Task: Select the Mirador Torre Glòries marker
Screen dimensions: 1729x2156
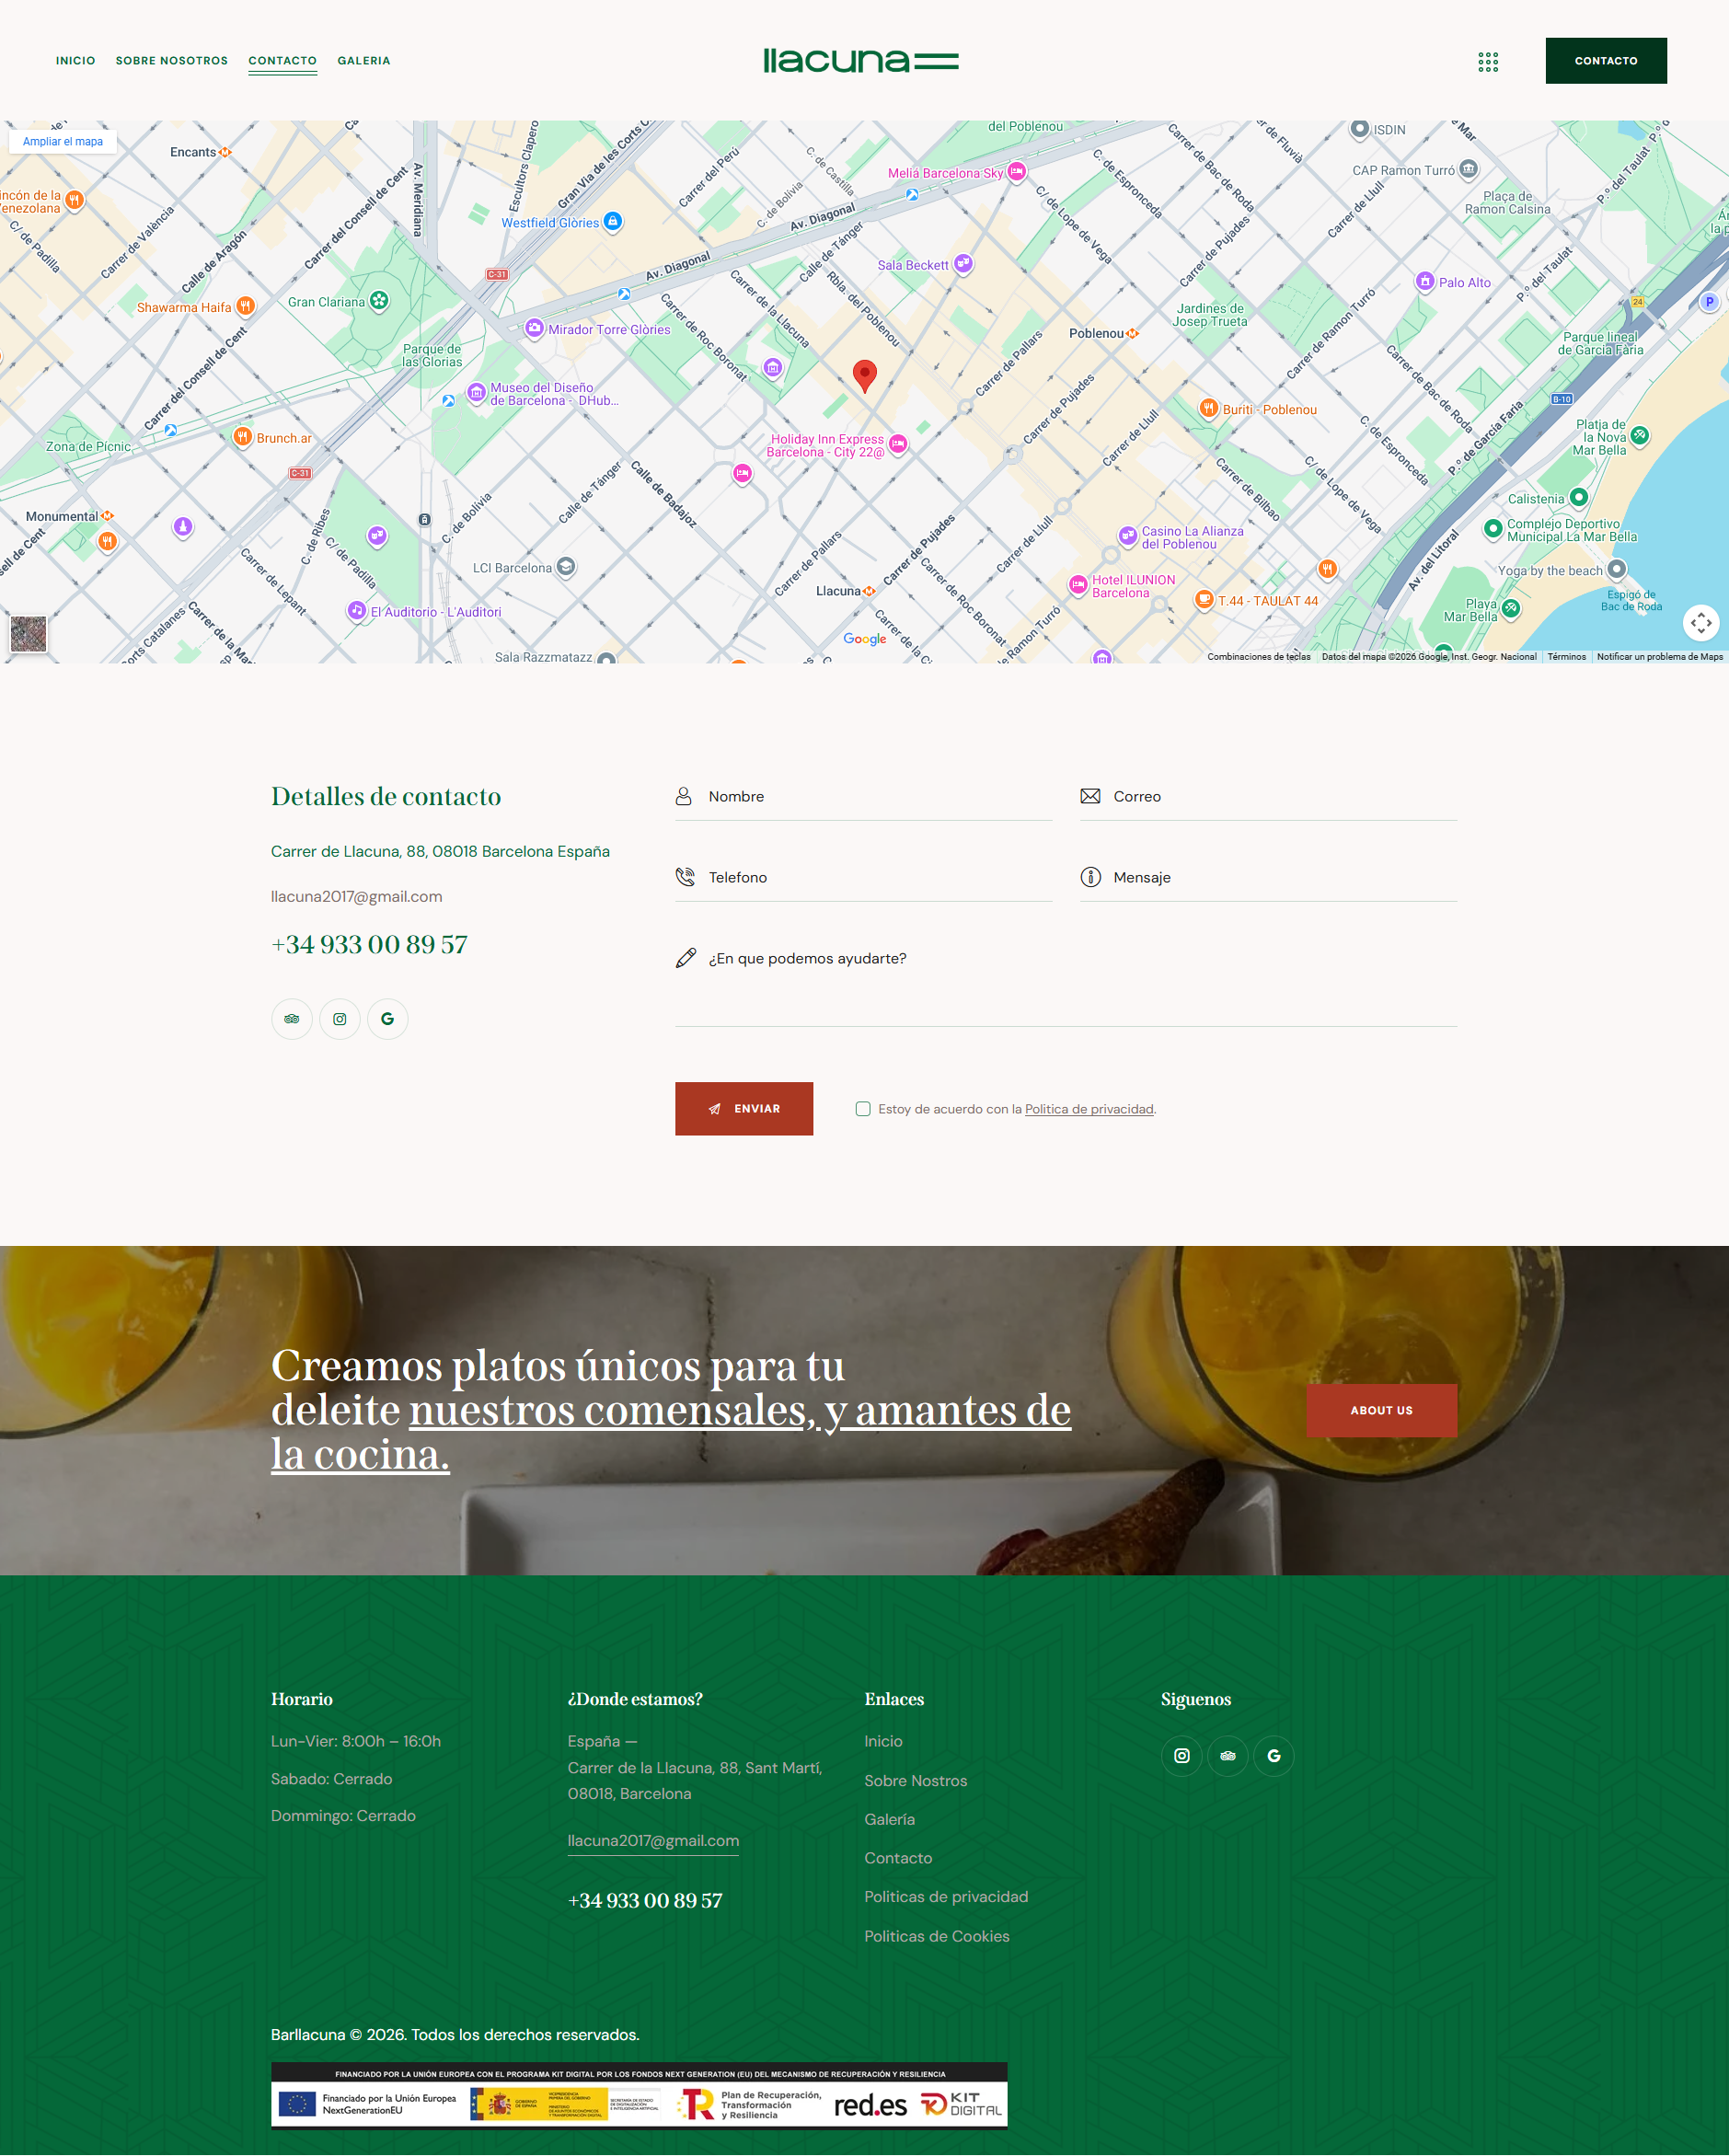Action: click(x=535, y=327)
